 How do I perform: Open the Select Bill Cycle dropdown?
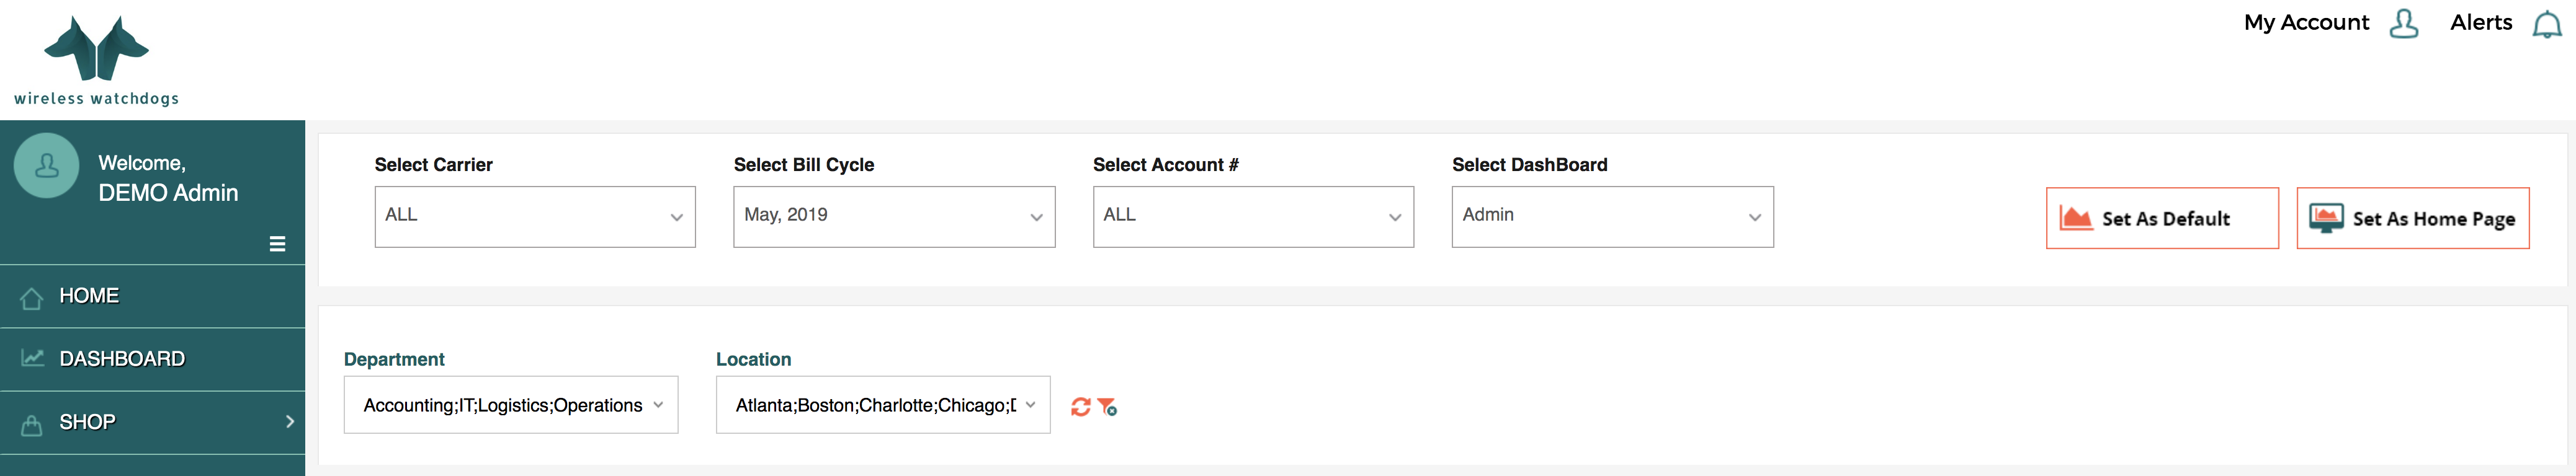[894, 216]
